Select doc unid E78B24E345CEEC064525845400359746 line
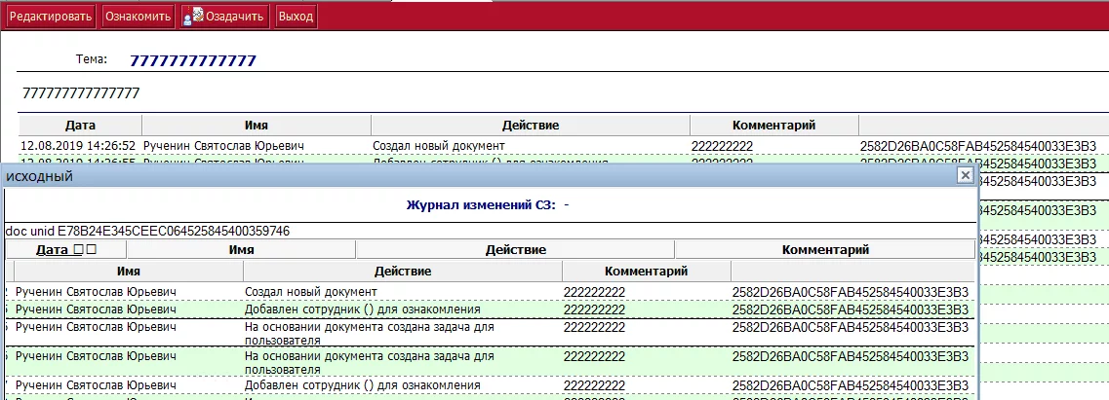Viewport: 1109px width, 400px height. (147, 231)
